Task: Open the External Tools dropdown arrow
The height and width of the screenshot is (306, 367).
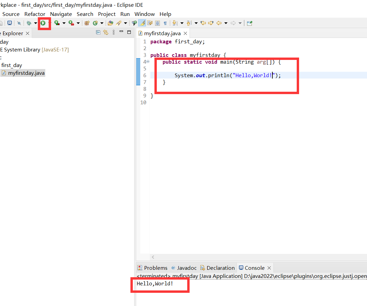Action: [x=78, y=23]
